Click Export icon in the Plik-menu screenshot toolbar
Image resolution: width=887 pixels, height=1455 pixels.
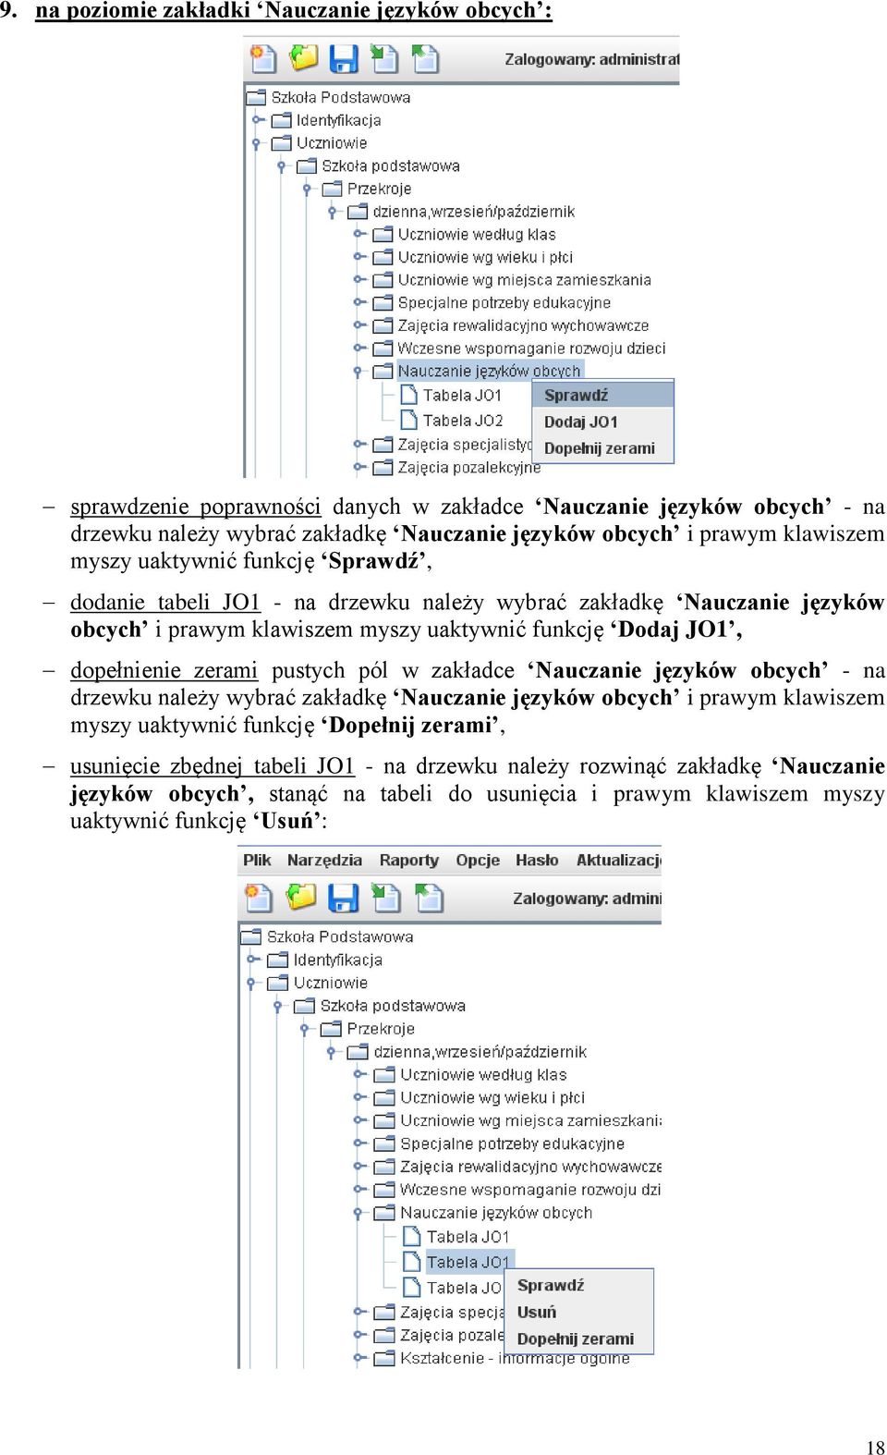click(429, 898)
